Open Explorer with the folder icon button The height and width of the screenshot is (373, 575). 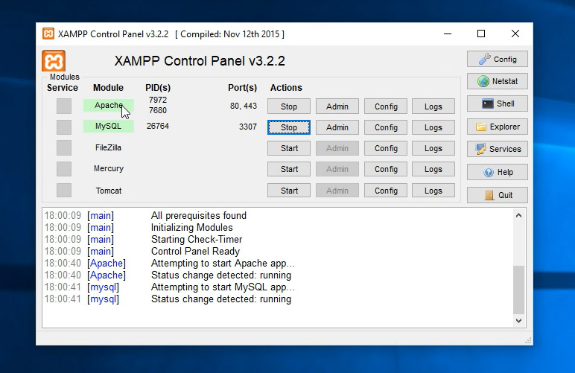click(497, 127)
